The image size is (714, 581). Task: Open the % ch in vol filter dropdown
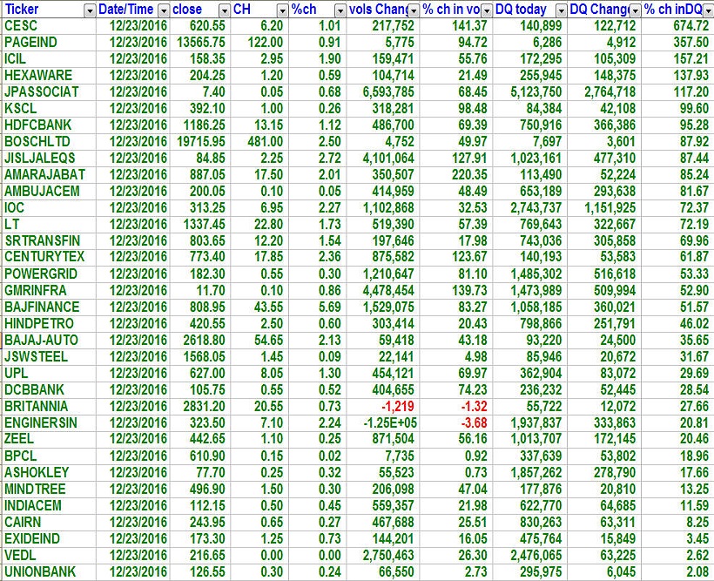point(487,10)
